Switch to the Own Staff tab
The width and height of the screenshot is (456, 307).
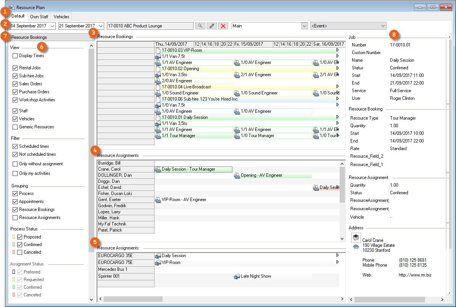tap(39, 17)
